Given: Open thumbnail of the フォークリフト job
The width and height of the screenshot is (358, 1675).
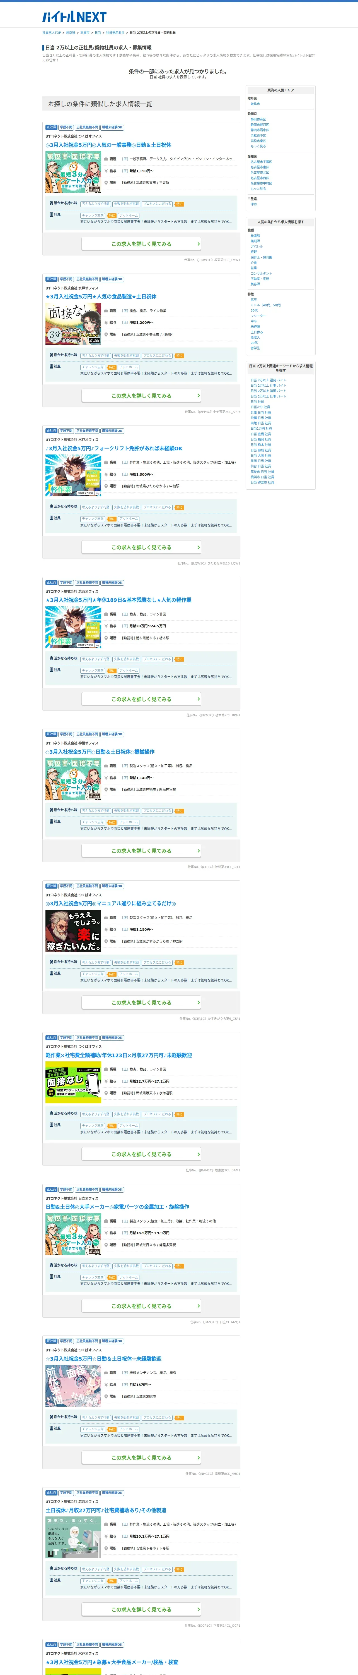Looking at the screenshot, I should (73, 476).
